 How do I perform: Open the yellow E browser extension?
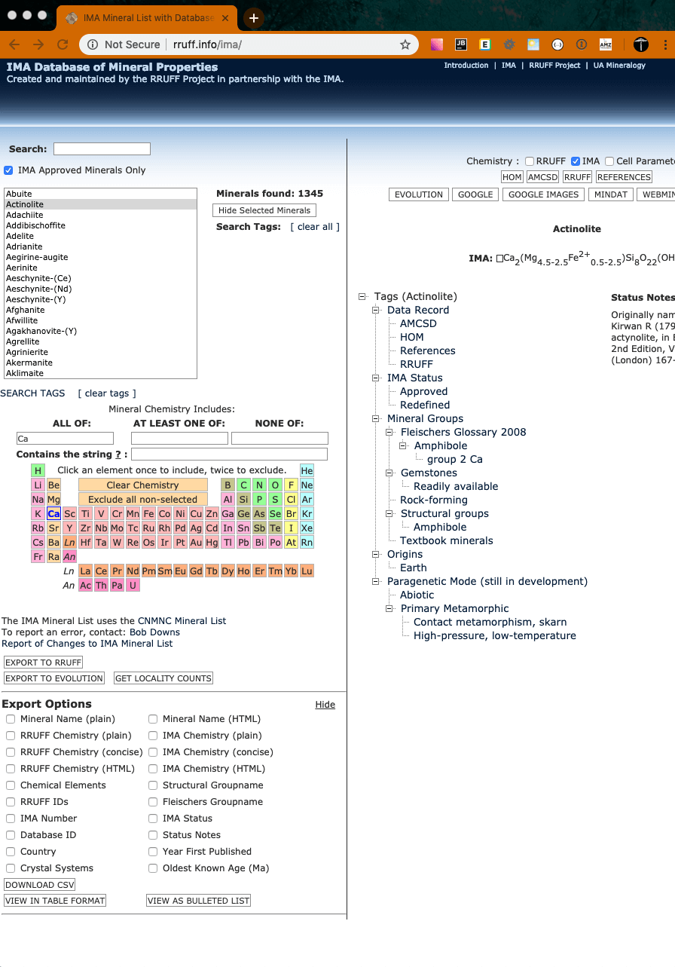tap(485, 44)
